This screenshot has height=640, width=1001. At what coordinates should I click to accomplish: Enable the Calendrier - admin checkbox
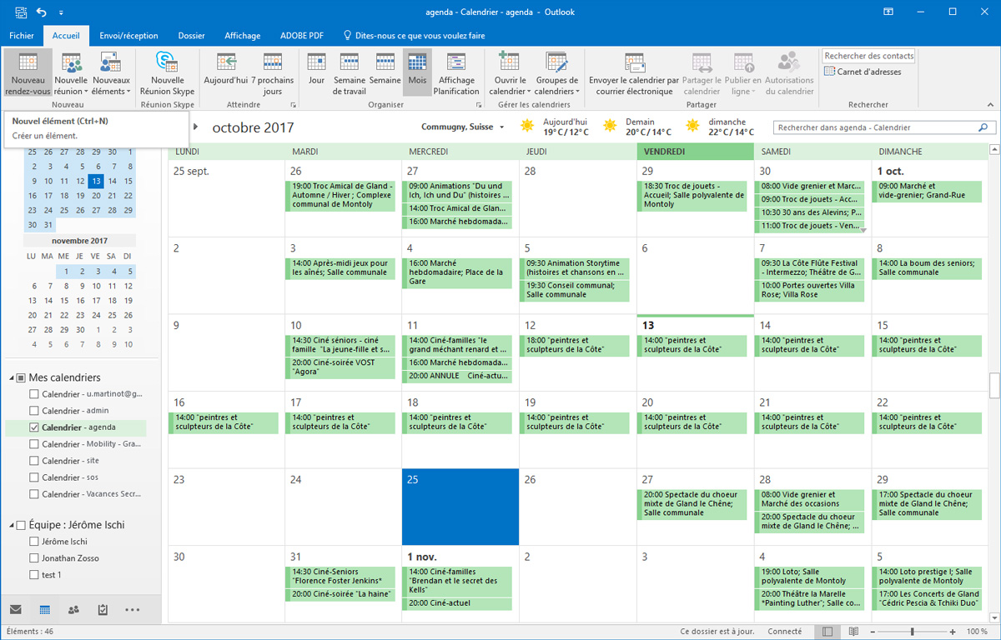pos(34,411)
